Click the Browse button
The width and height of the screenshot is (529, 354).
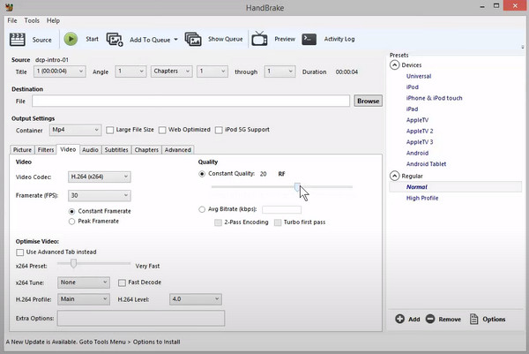coord(368,101)
